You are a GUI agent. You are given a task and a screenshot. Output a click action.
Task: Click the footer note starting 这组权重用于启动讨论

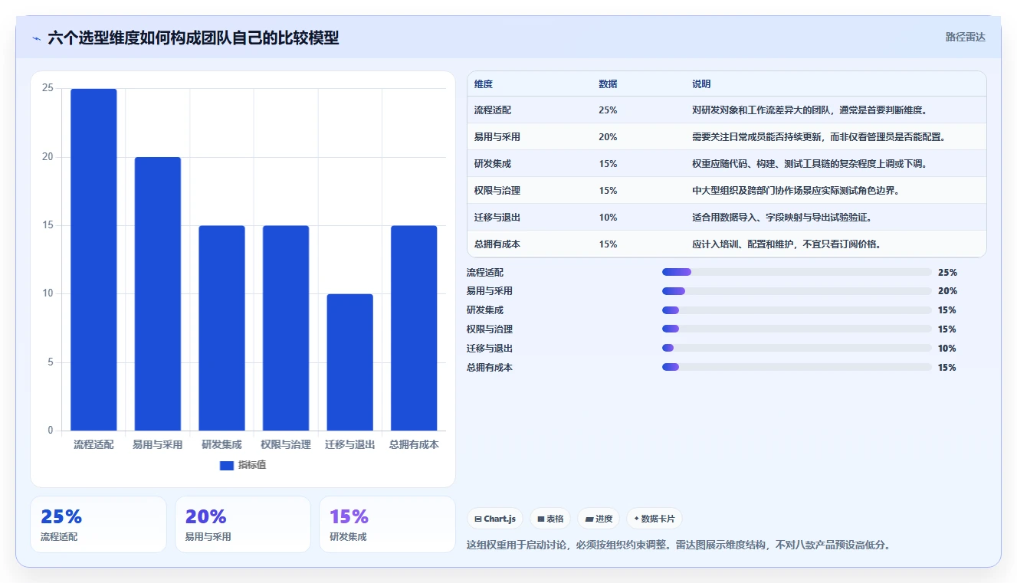click(x=678, y=545)
